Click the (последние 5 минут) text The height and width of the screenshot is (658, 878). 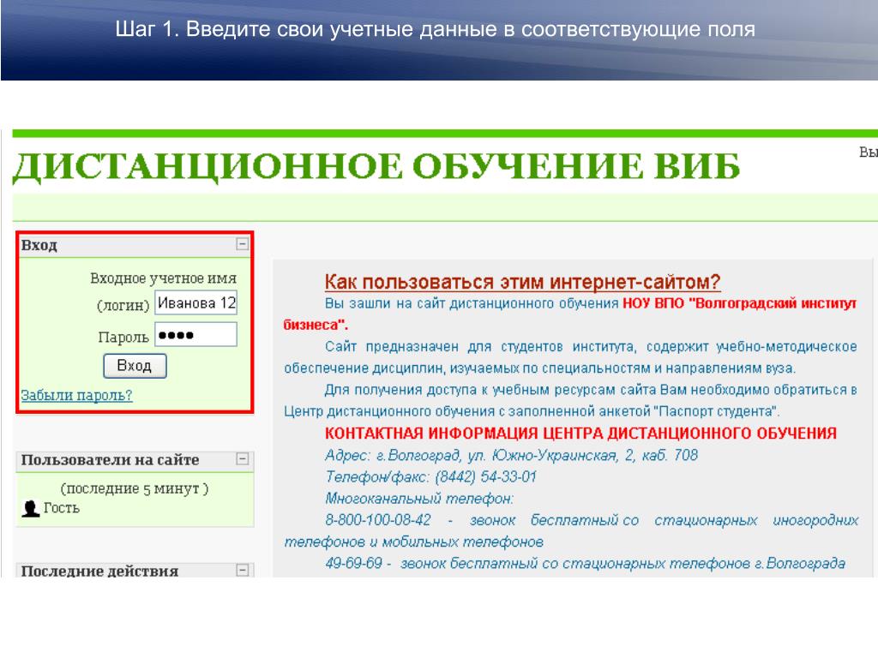point(135,488)
